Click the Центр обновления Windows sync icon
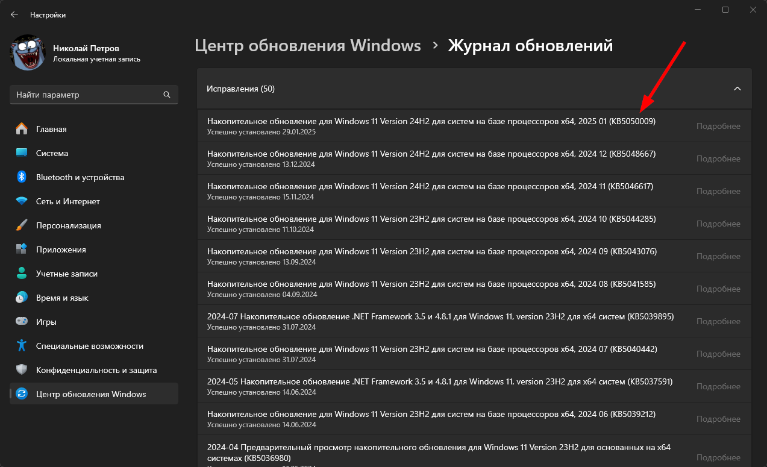Screen dimensions: 767x467 tap(22, 394)
